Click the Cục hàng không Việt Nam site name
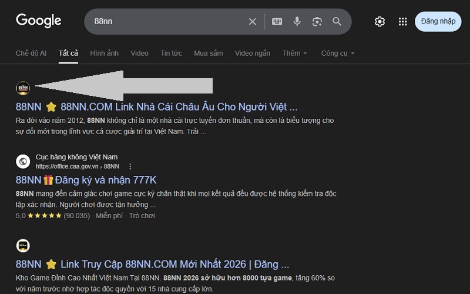470x294 pixels. pyautogui.click(x=77, y=157)
